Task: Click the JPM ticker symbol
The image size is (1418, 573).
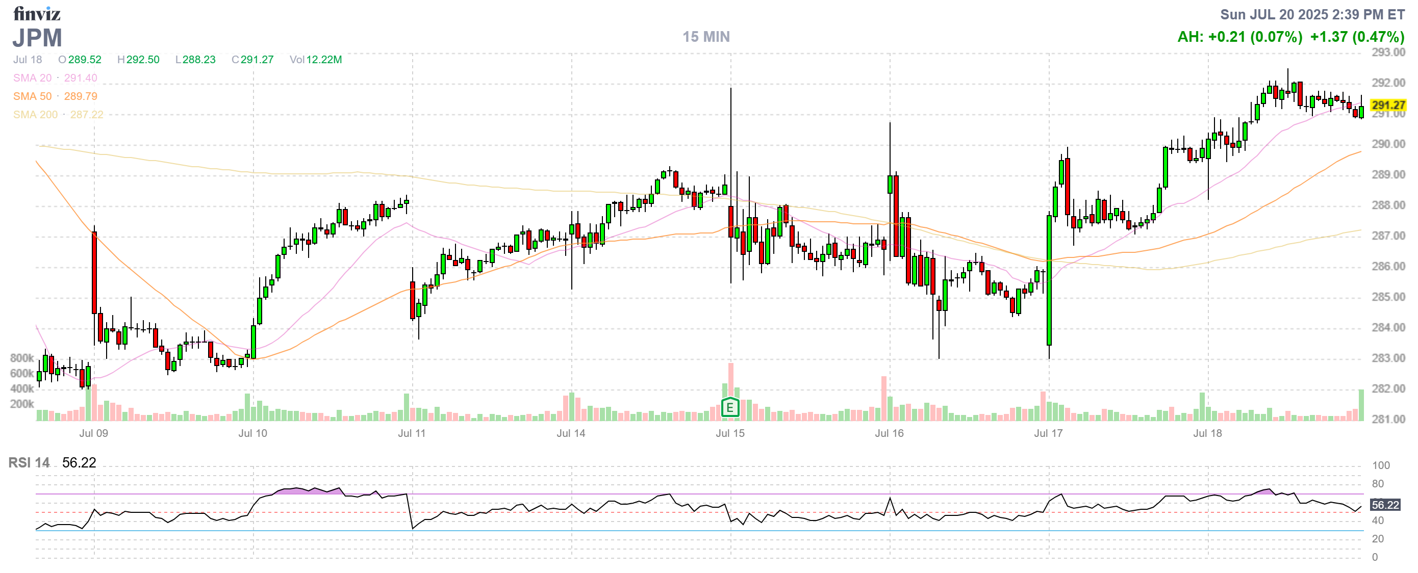Action: [37, 38]
